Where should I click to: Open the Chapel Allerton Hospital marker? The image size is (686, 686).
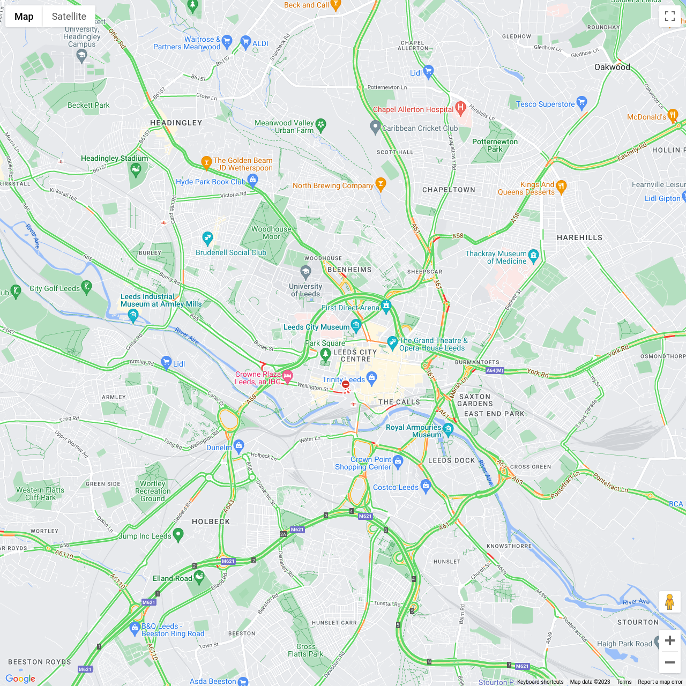click(x=460, y=108)
